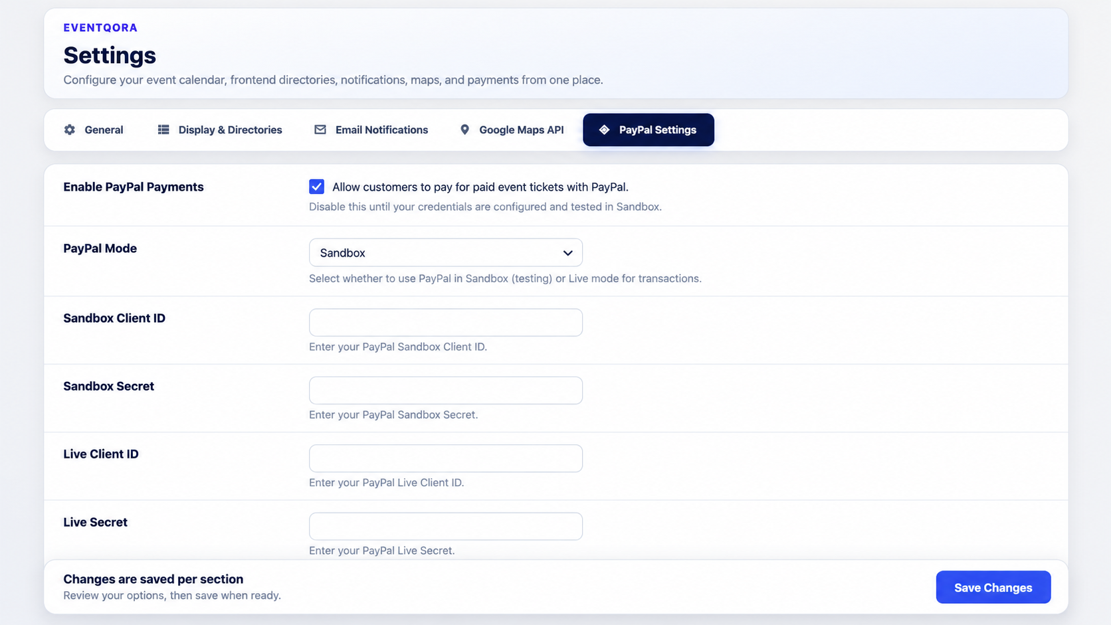Click the Live Secret input box
Image resolution: width=1111 pixels, height=625 pixels.
446,526
